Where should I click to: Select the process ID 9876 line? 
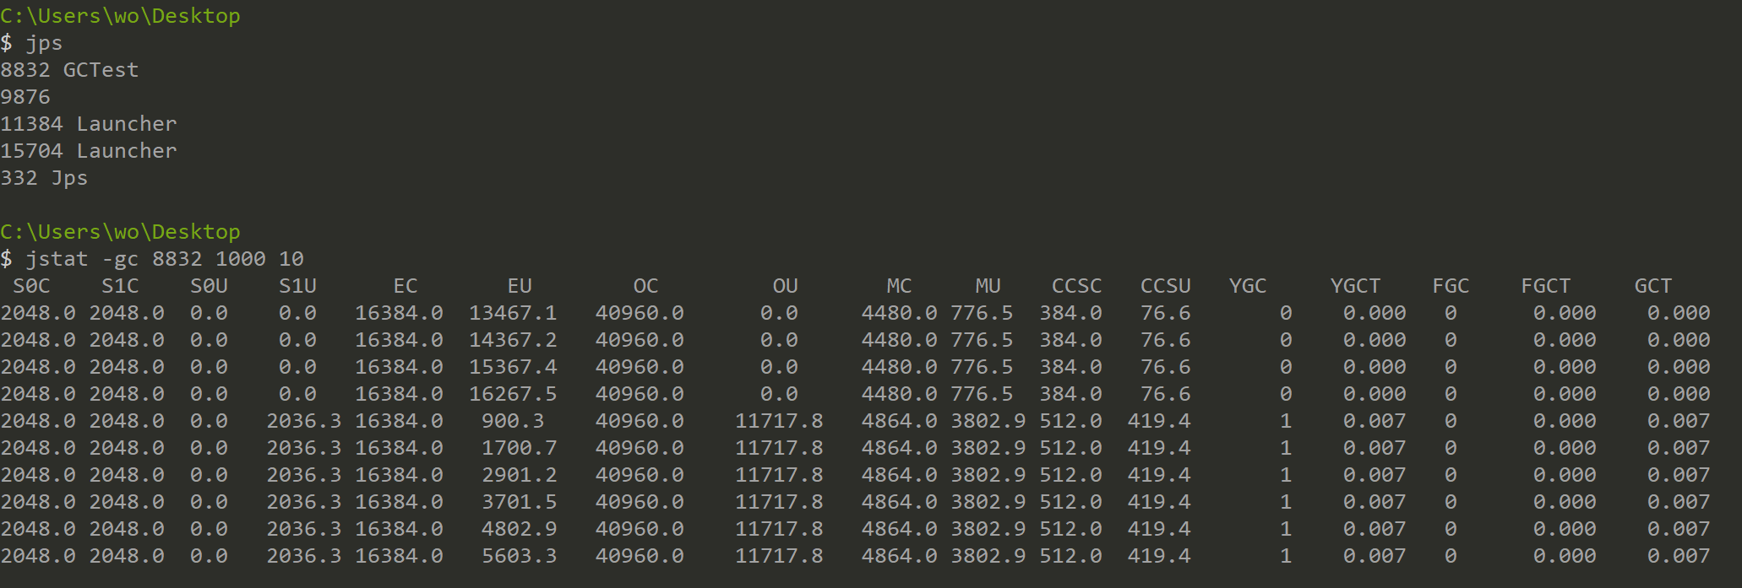[25, 97]
